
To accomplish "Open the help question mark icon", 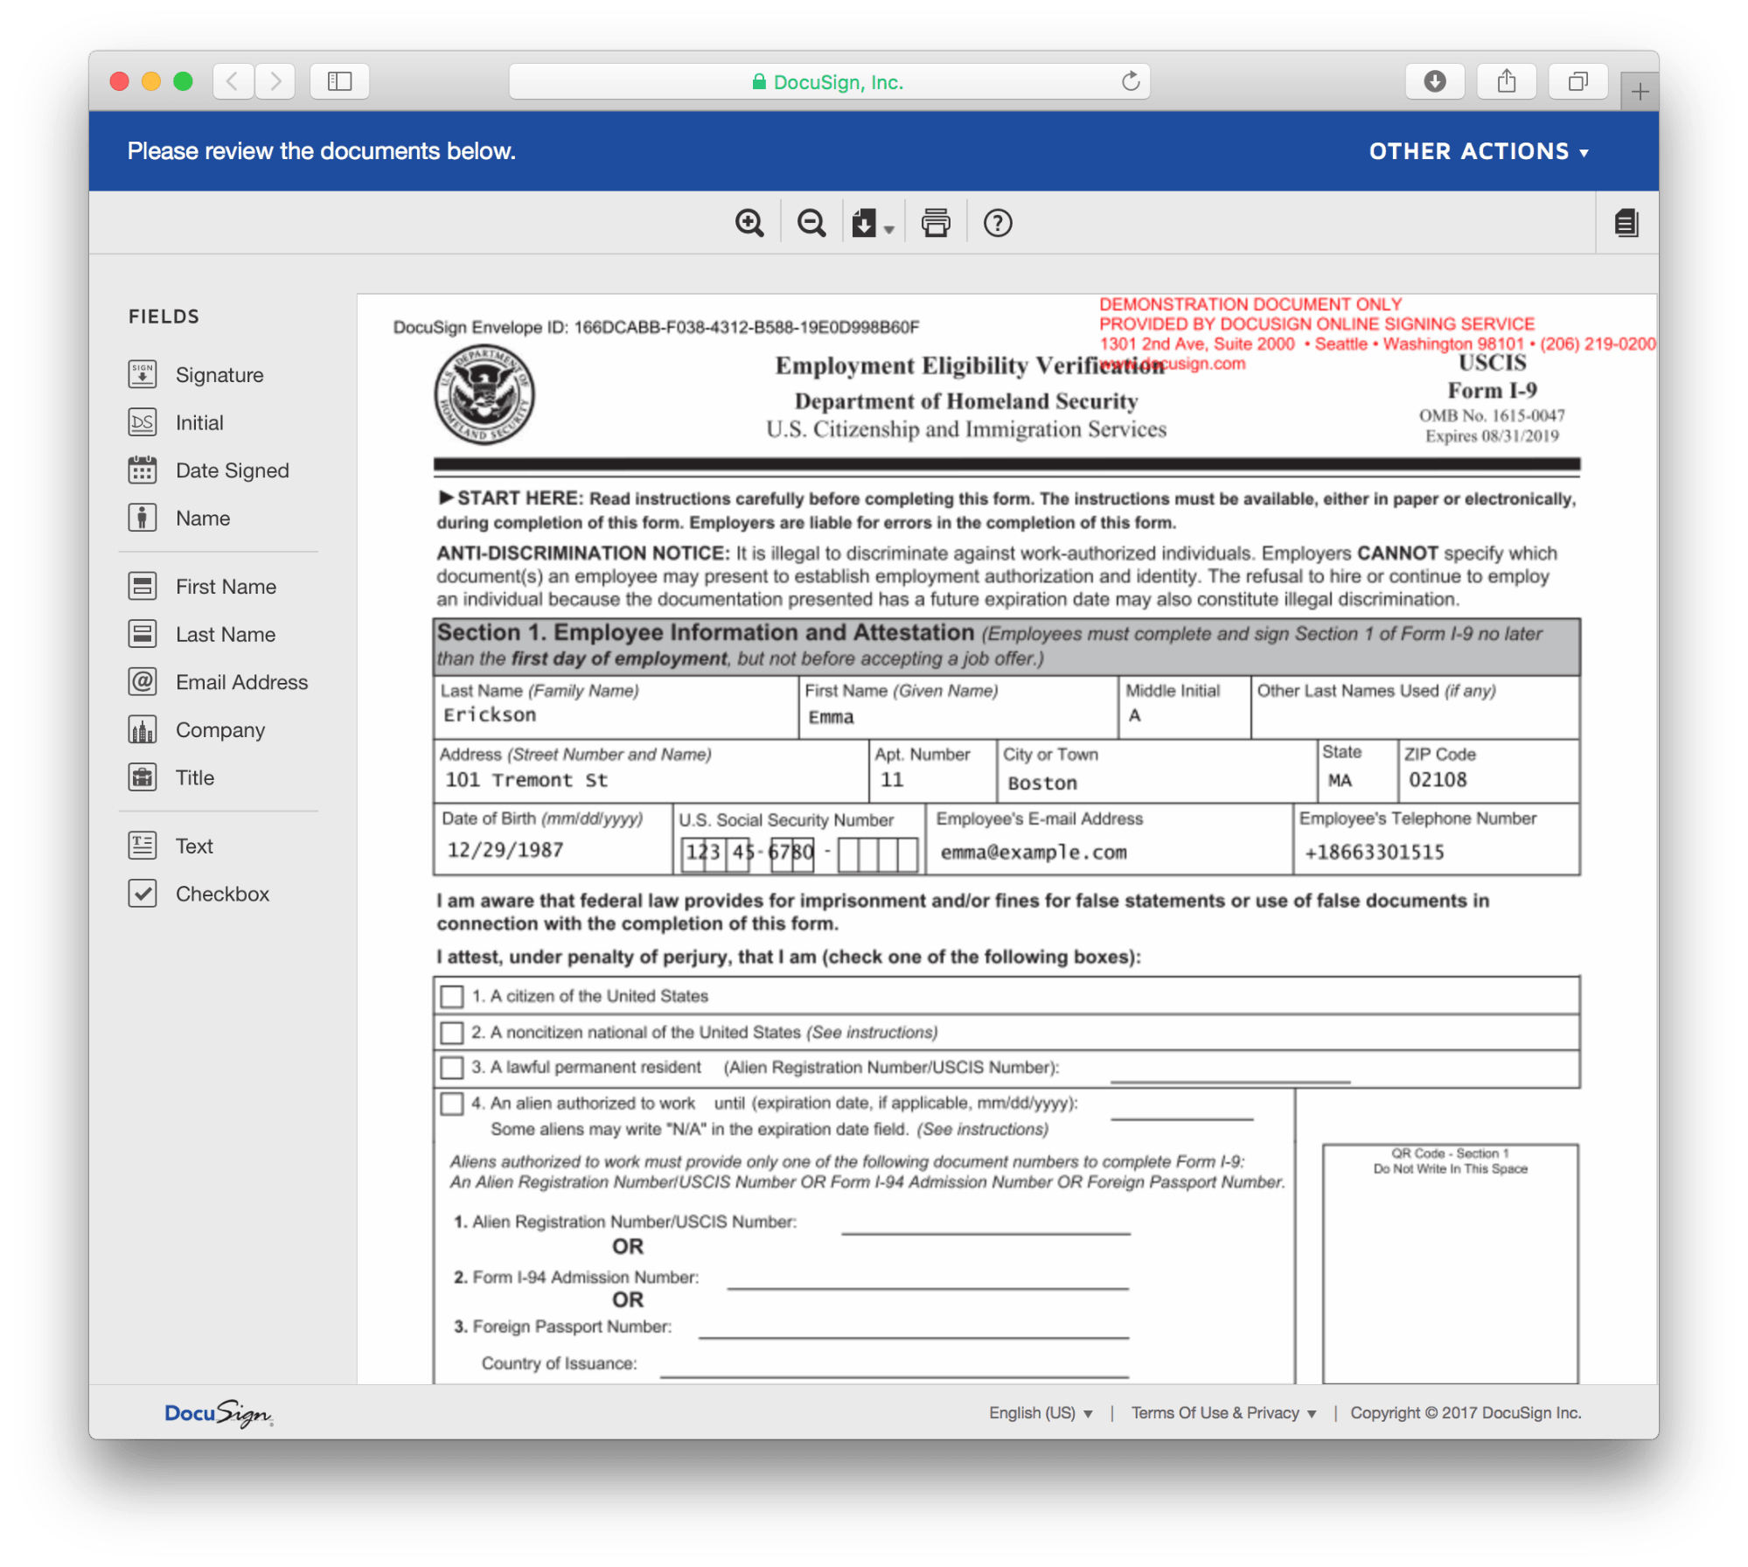I will [998, 223].
